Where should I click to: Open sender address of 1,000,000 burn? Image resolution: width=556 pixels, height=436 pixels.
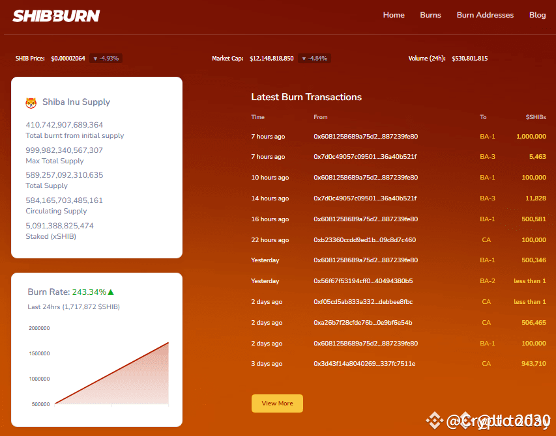pyautogui.click(x=366, y=136)
